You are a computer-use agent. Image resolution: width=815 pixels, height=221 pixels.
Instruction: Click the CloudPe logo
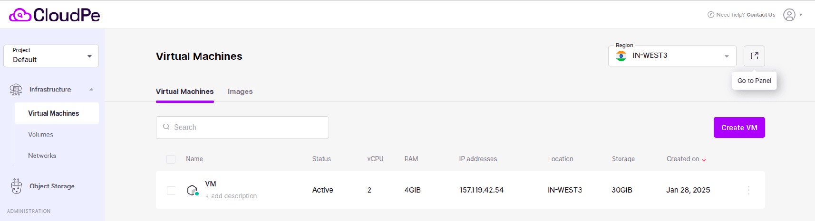pos(55,15)
